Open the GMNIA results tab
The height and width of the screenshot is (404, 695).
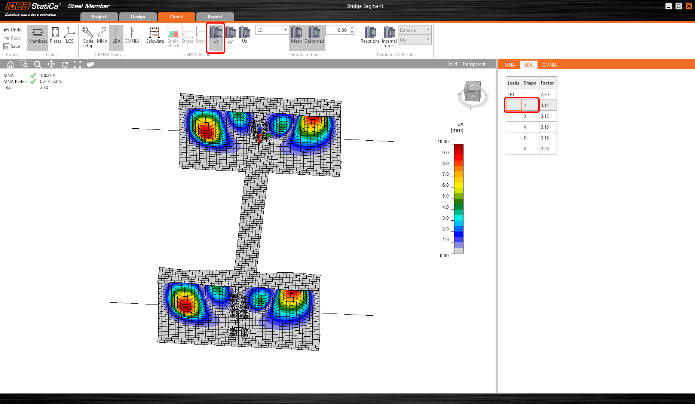(x=549, y=65)
